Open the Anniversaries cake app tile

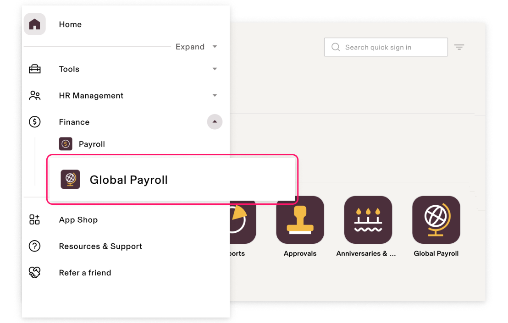(x=368, y=220)
